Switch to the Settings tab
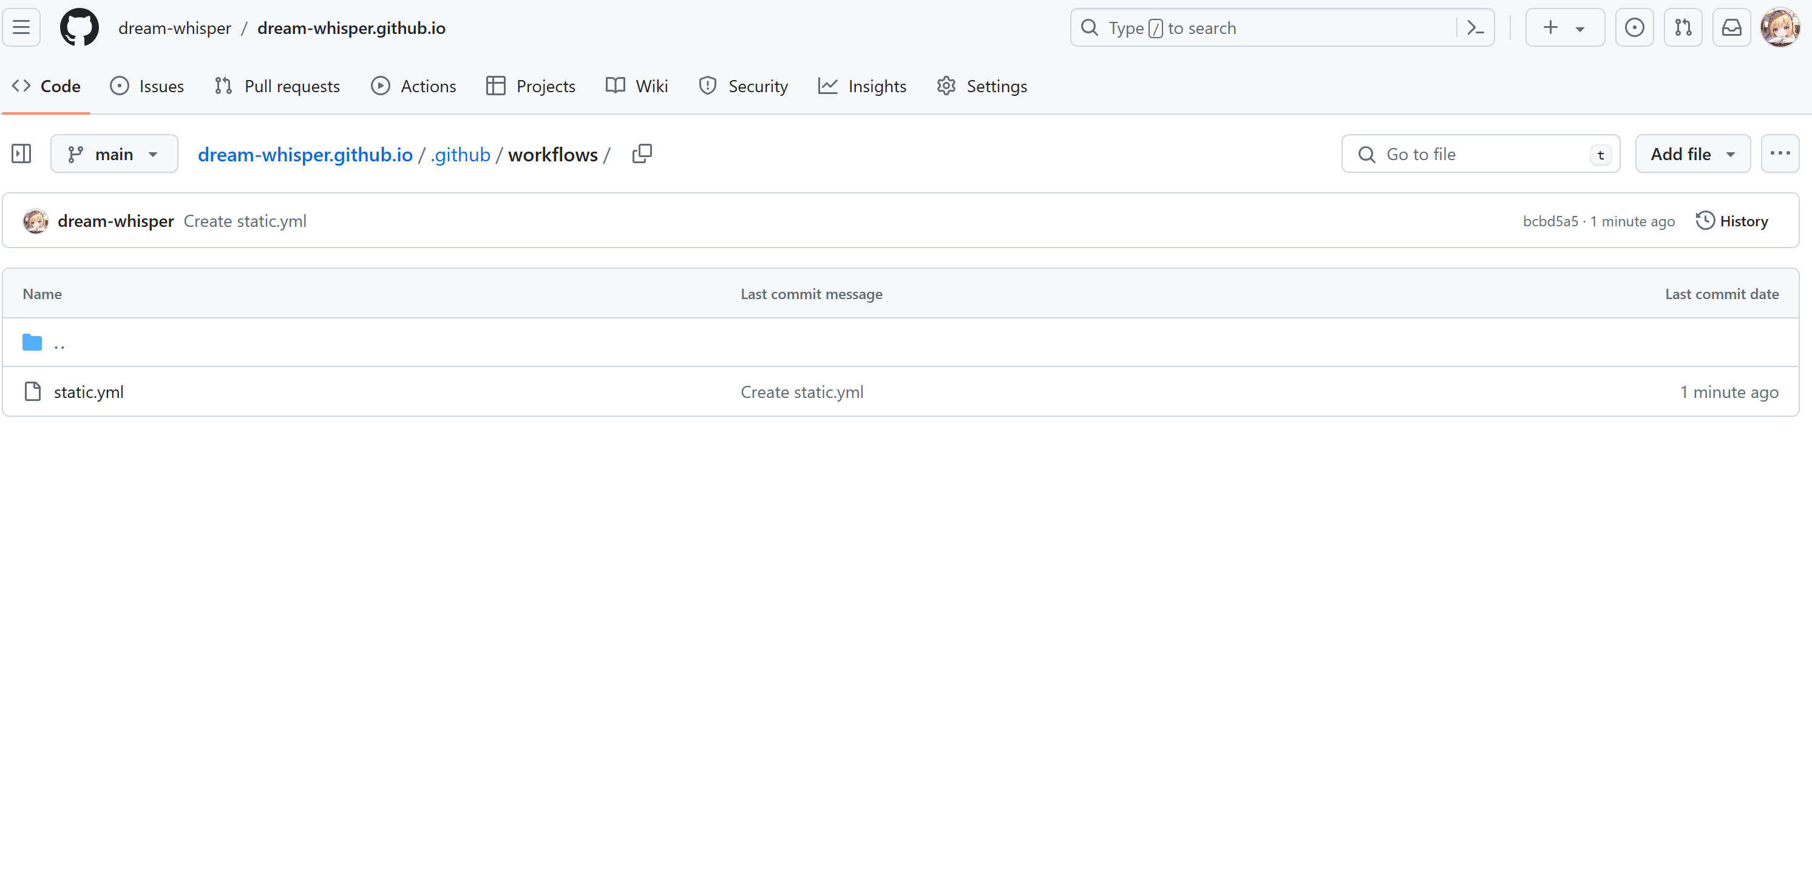This screenshot has width=1812, height=893. click(x=982, y=86)
